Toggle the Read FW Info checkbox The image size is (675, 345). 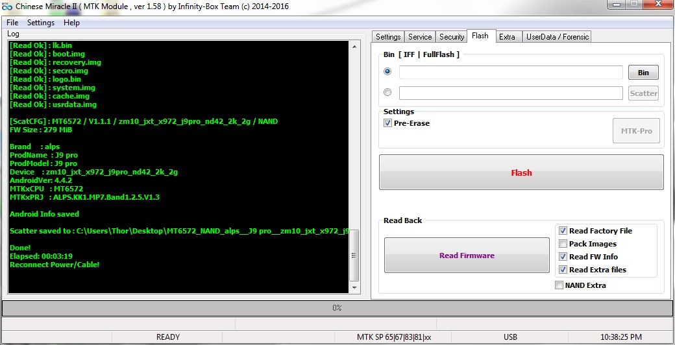[x=563, y=256]
